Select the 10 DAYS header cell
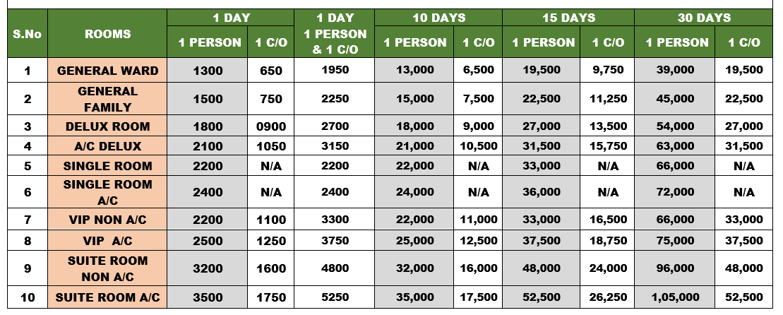The height and width of the screenshot is (315, 783). pyautogui.click(x=438, y=17)
